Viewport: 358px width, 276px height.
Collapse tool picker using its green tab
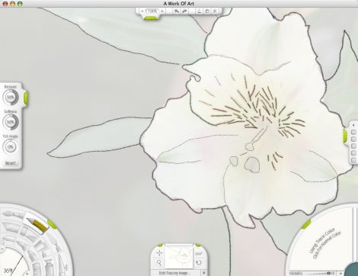[52, 224]
